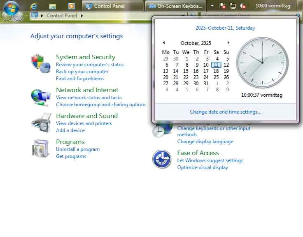Open the Windows Start orb
This screenshot has width=303, height=237.
pos(11,8)
